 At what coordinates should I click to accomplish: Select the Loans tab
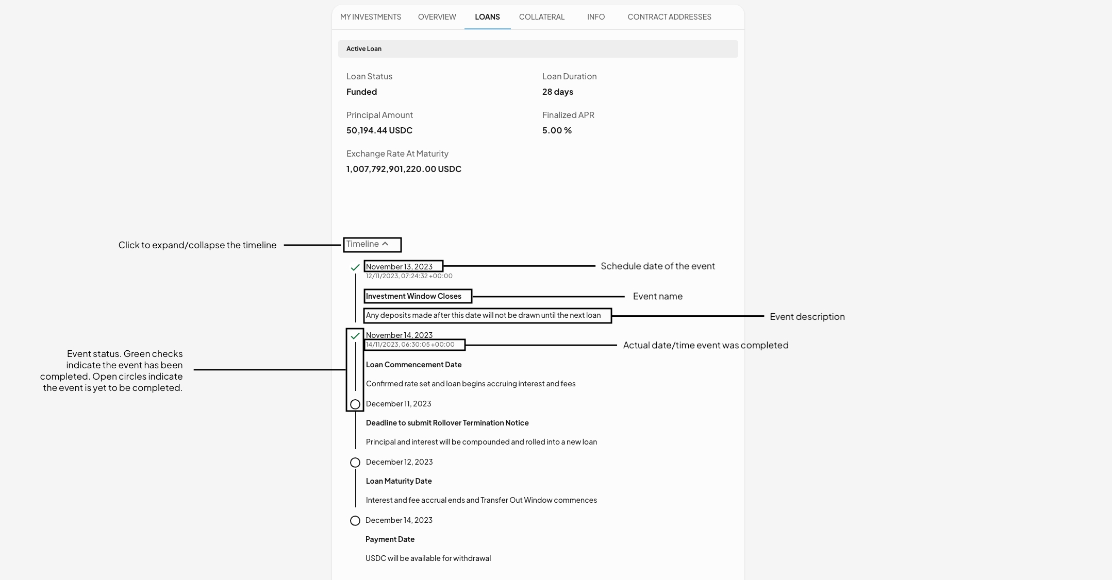[x=487, y=17]
